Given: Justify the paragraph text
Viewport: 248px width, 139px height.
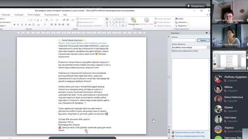Looking at the screenshot, I should pos(63,25).
